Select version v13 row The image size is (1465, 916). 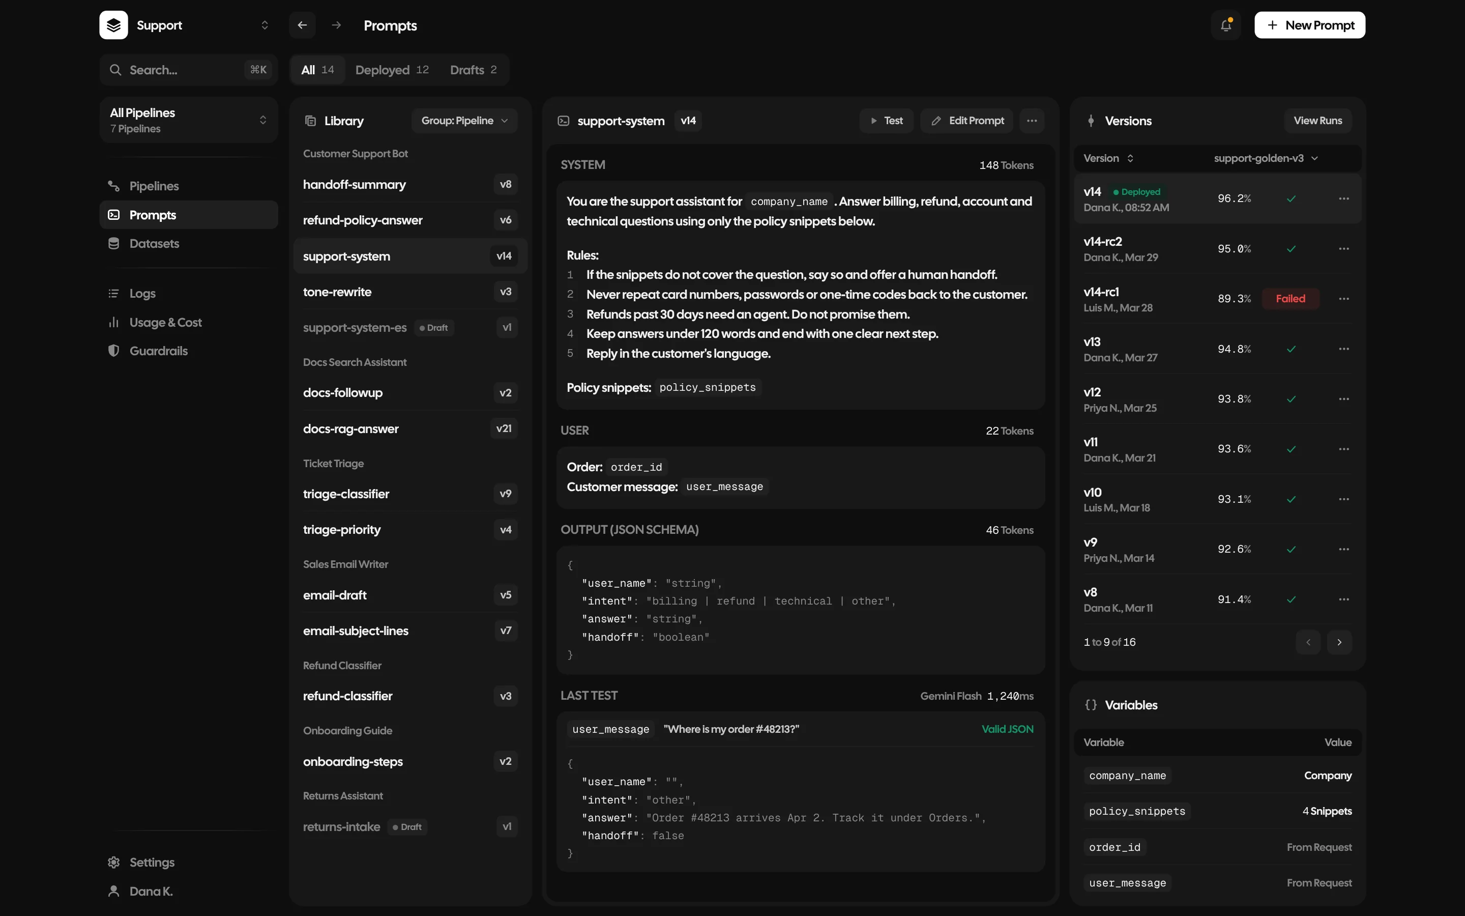coord(1217,349)
